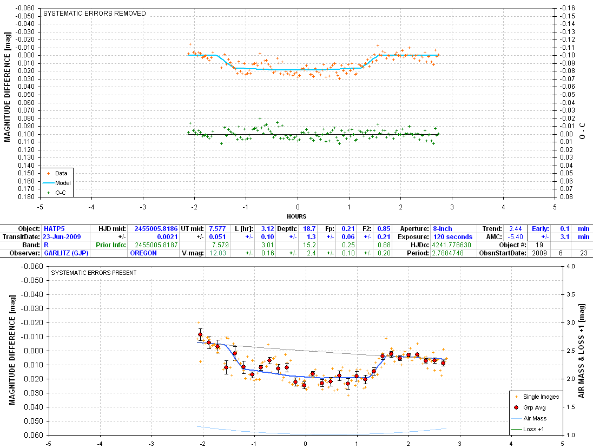Select the transit length value 3.12
The image size is (593, 448).
point(267,229)
